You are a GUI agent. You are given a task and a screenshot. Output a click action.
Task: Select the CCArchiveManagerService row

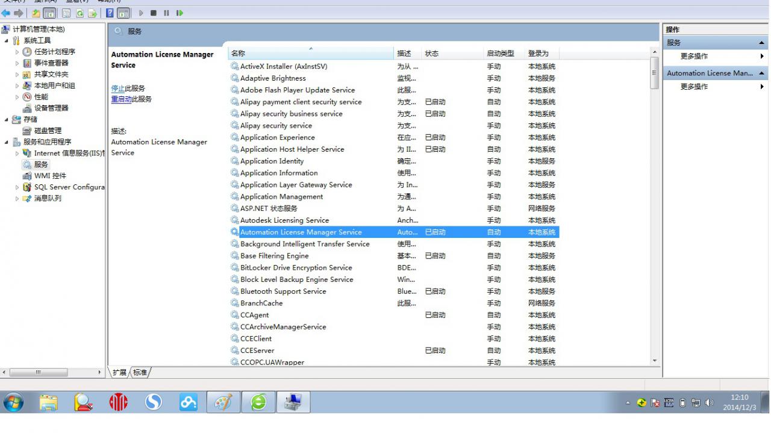click(x=394, y=327)
